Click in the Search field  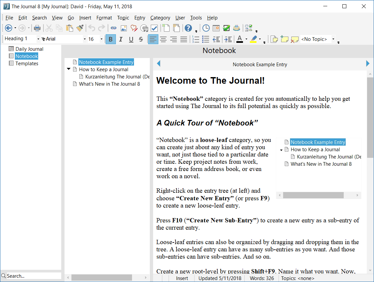click(x=33, y=276)
